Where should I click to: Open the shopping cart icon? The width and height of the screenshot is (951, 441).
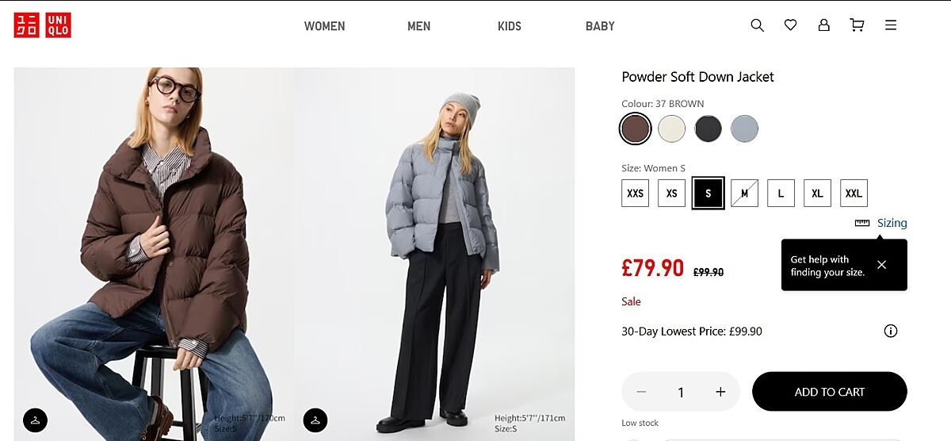pos(857,25)
